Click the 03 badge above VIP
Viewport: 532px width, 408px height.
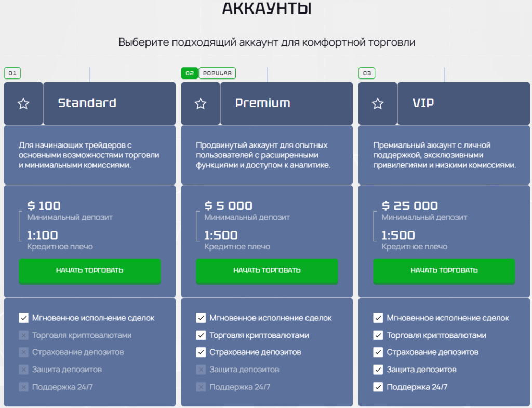(366, 73)
